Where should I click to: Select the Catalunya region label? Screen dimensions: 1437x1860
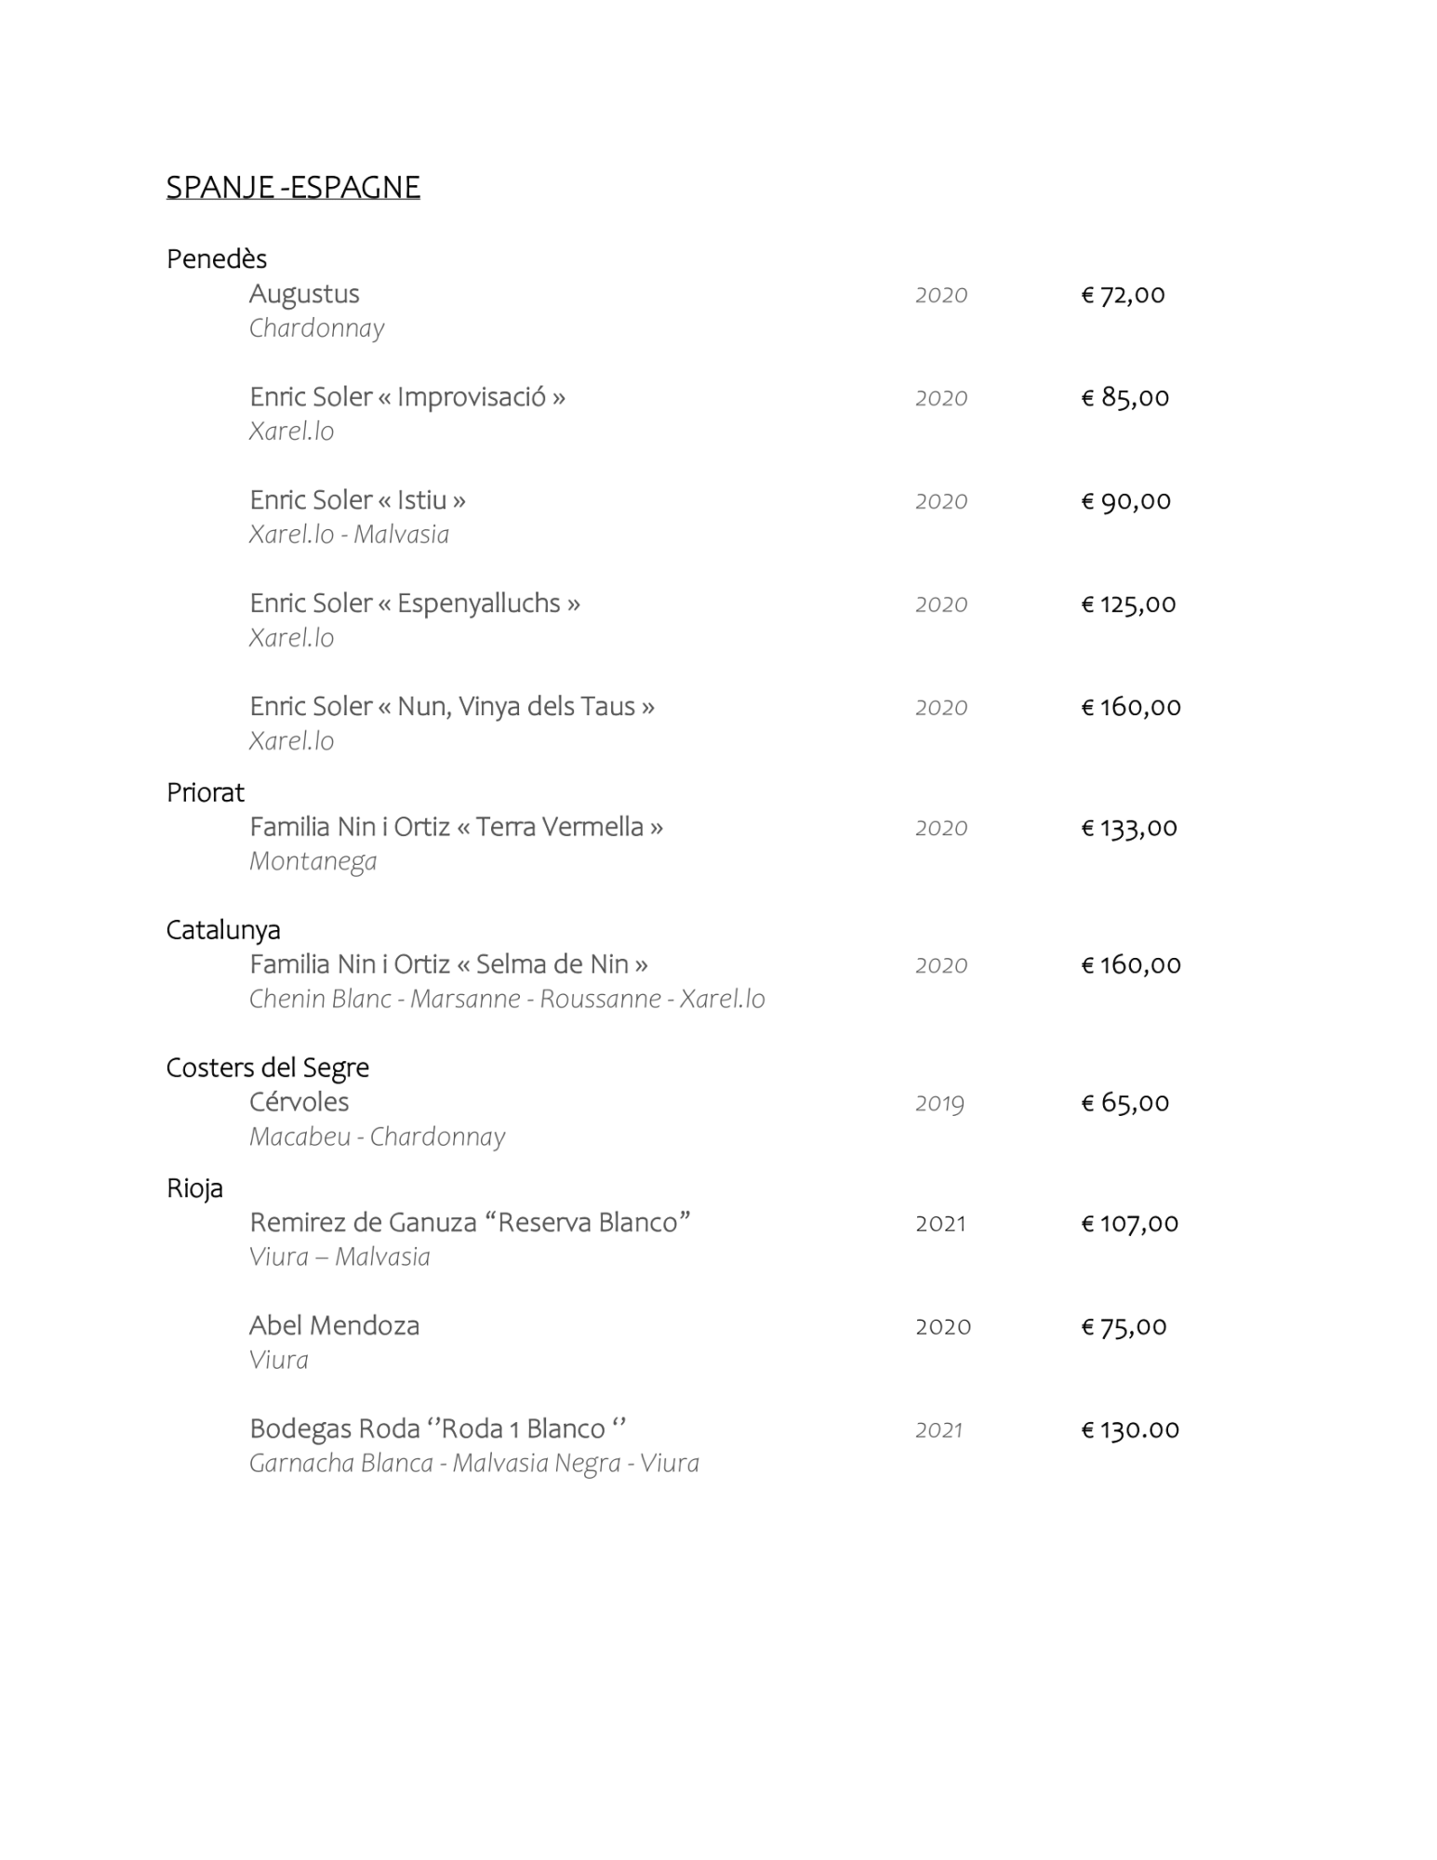[x=223, y=930]
